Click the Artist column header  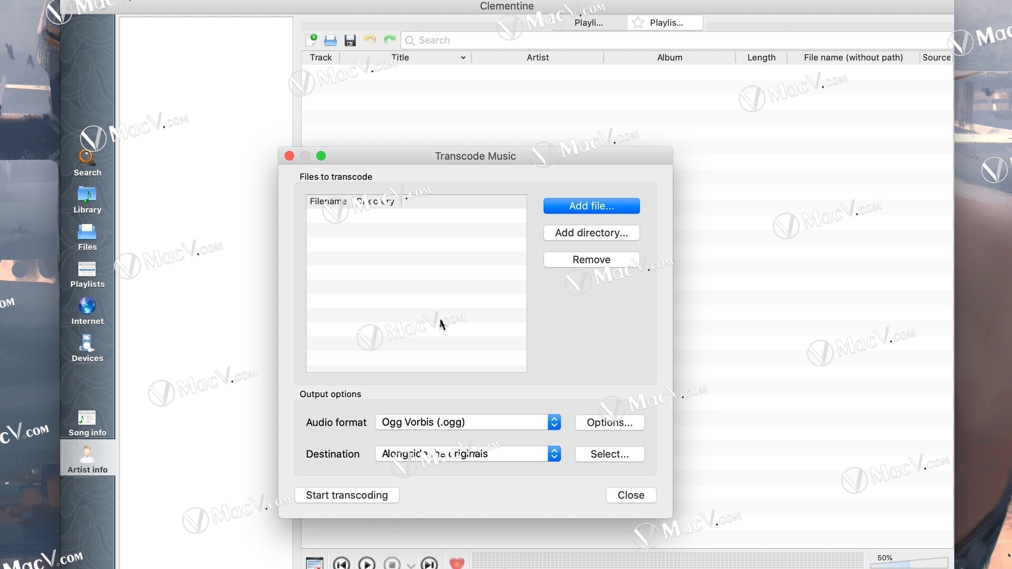click(538, 57)
